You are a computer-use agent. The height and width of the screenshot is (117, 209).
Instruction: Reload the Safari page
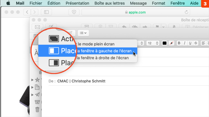click(x=186, y=12)
